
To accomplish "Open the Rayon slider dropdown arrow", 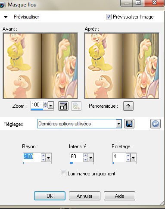I will [x=48, y=158].
